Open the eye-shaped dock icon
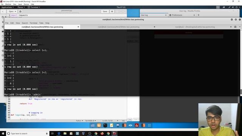The height and width of the screenshot is (136, 242). (x=130, y=125)
